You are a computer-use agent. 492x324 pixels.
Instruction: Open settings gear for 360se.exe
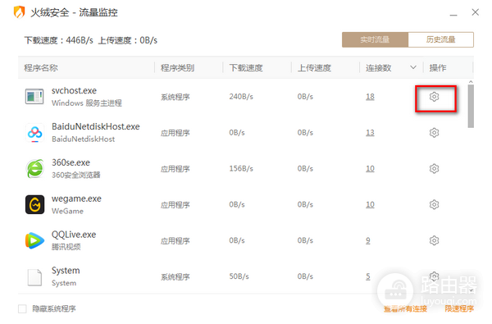434,169
